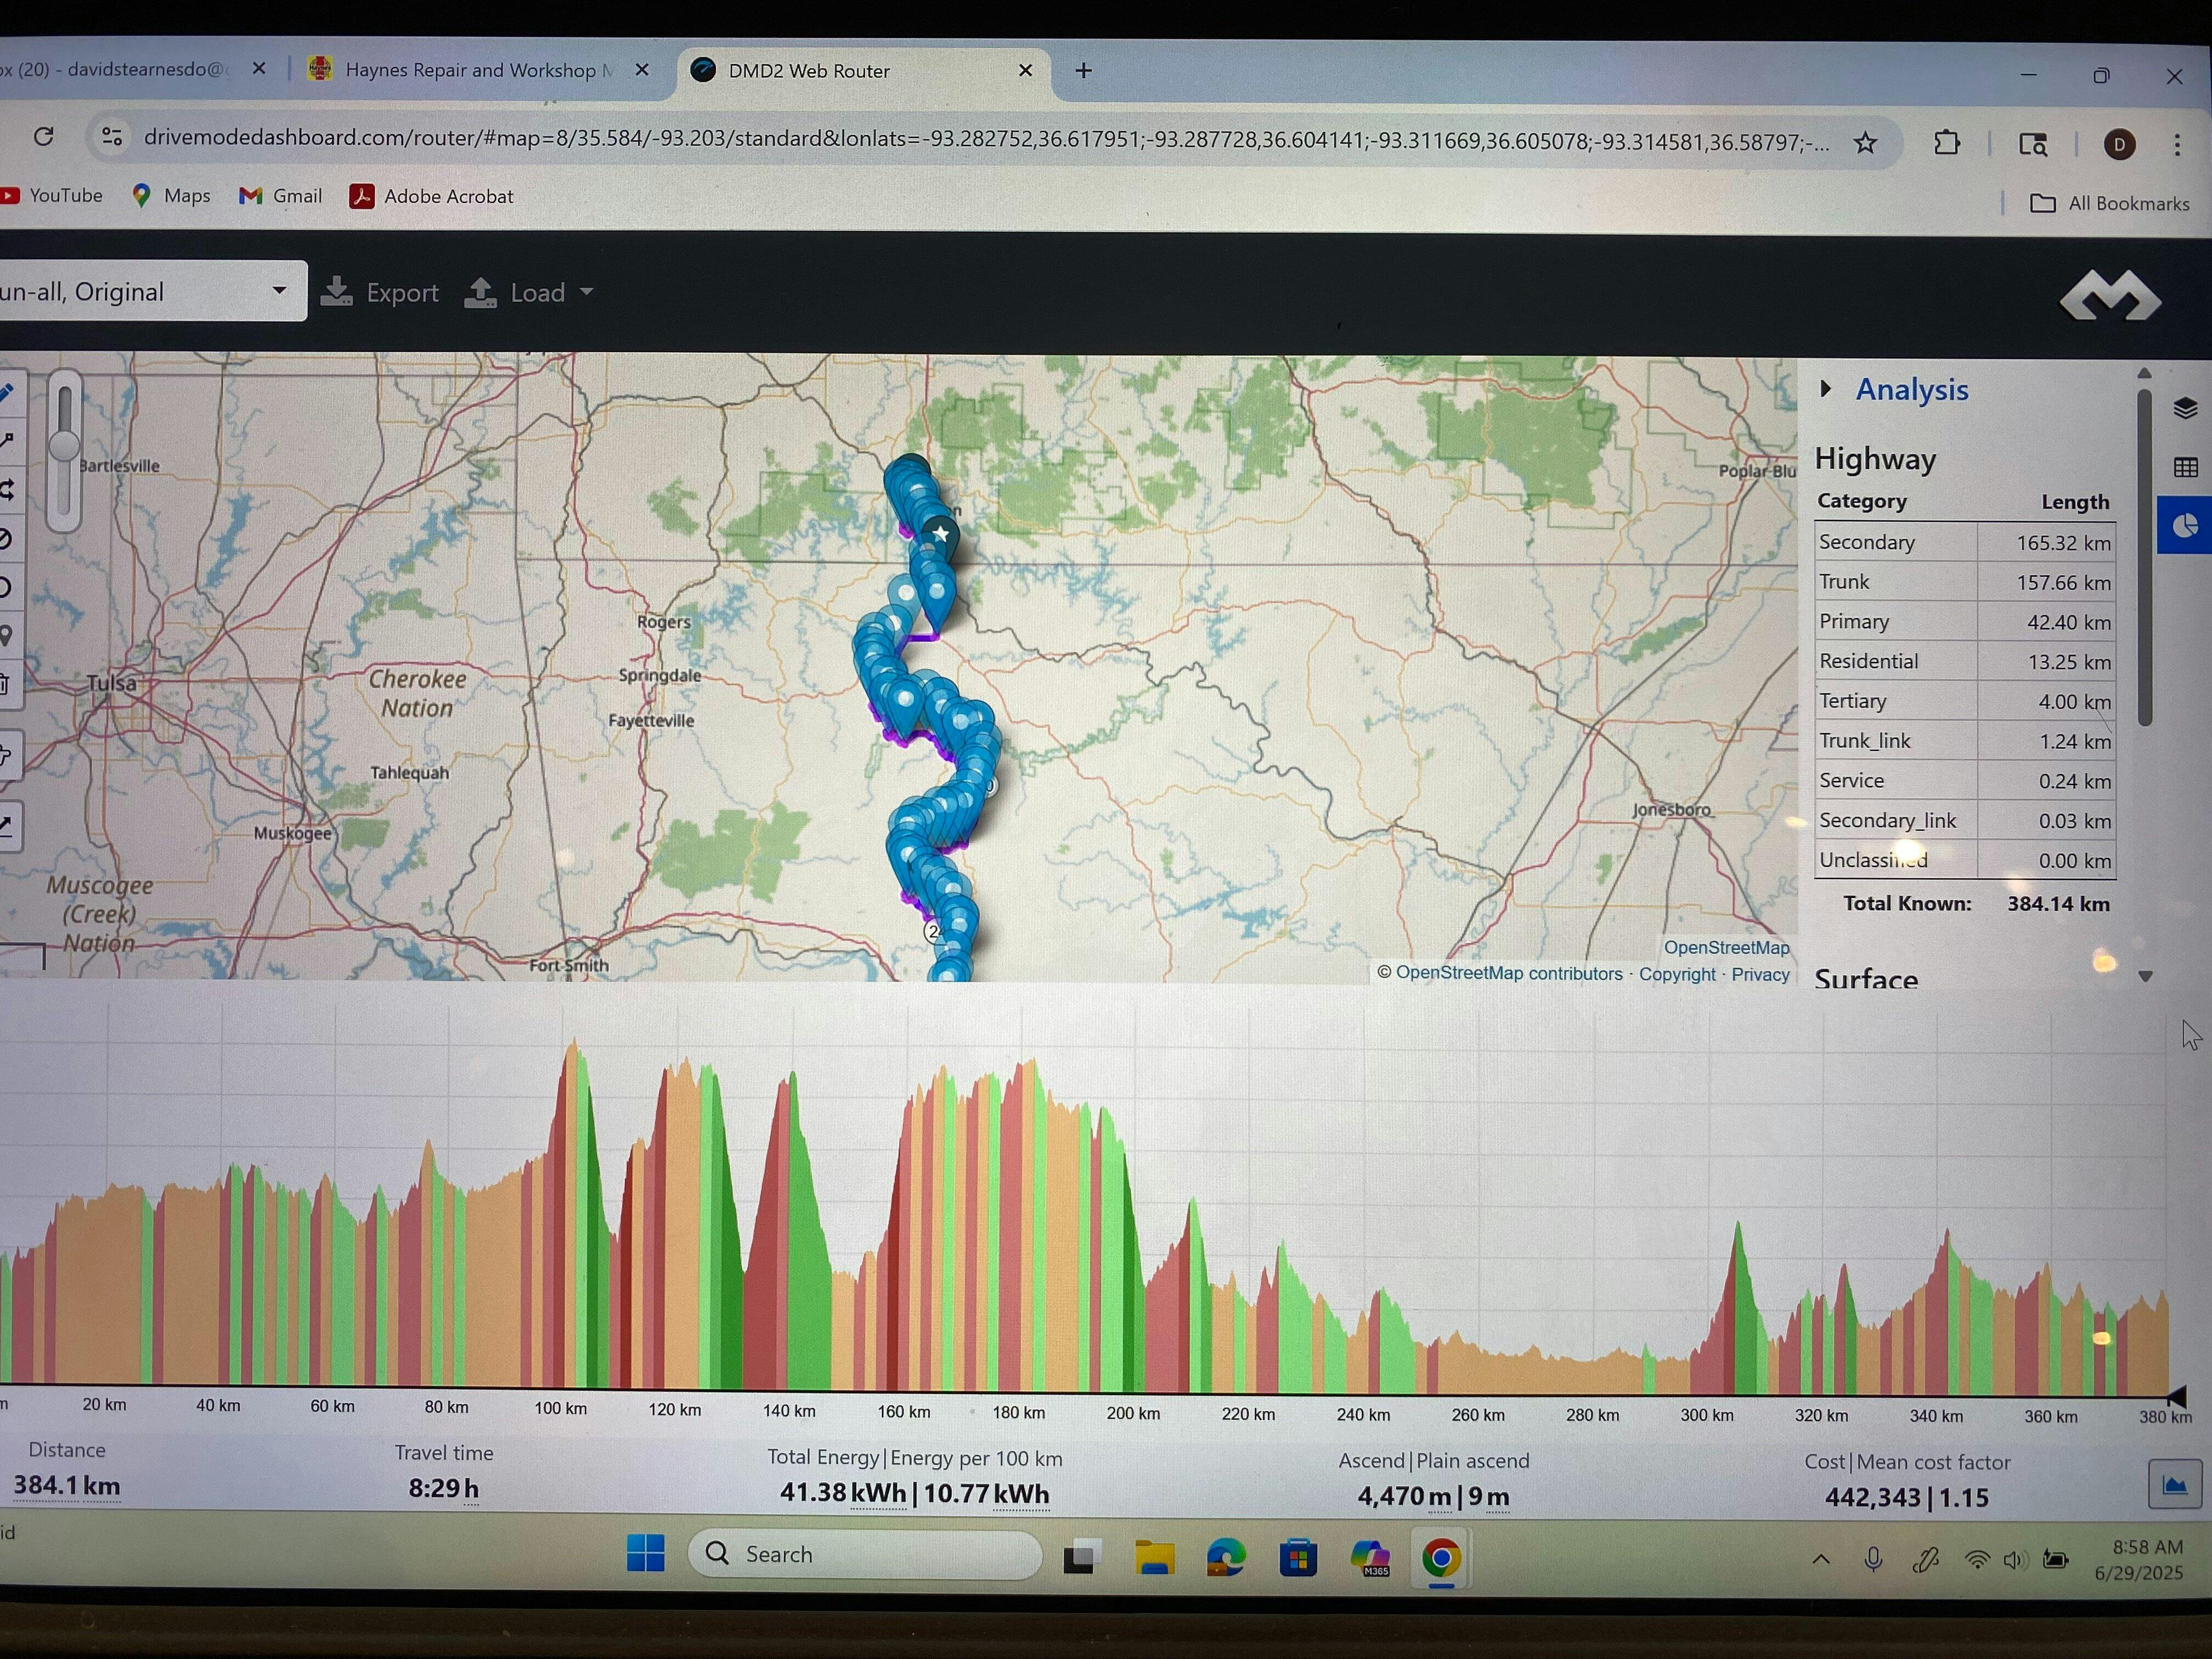Click the 'Secondary' highway category row
The height and width of the screenshot is (1659, 2212).
click(1965, 542)
